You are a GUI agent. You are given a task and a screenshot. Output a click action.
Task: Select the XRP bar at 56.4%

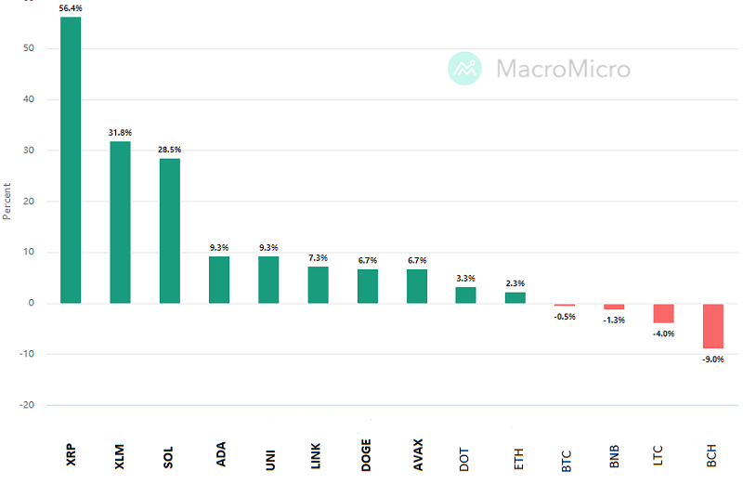[71, 160]
